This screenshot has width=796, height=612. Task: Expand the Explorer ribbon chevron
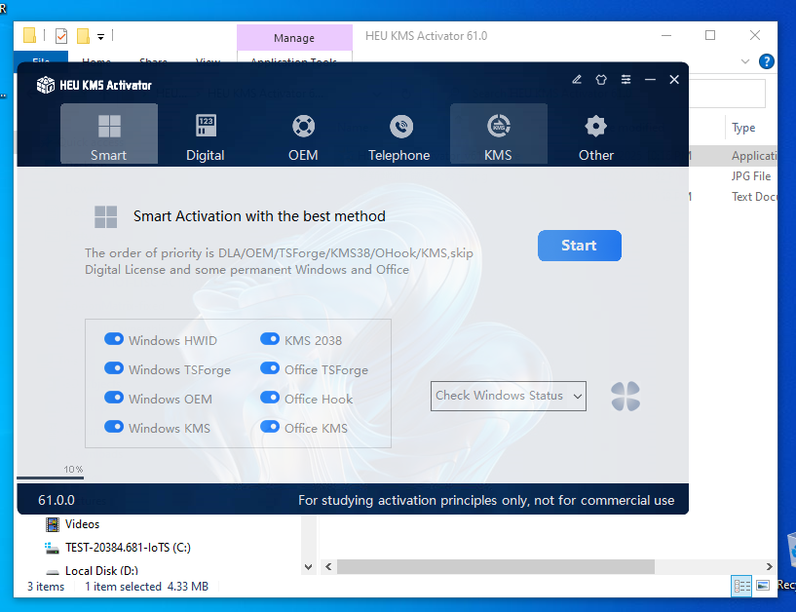pos(744,61)
